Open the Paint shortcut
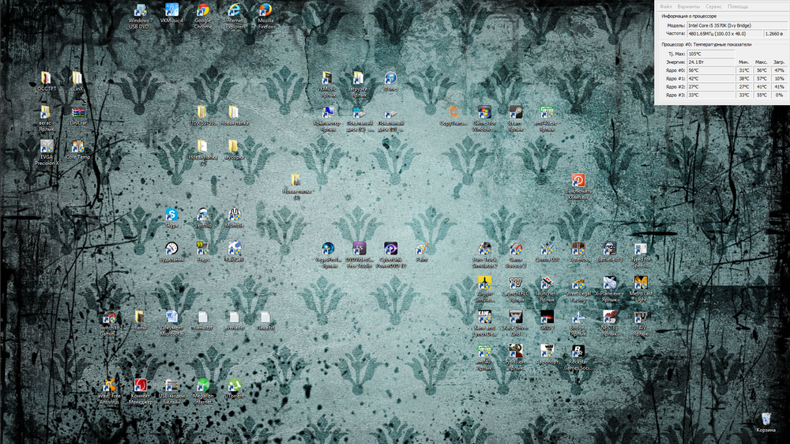This screenshot has height=444, width=790. [422, 252]
